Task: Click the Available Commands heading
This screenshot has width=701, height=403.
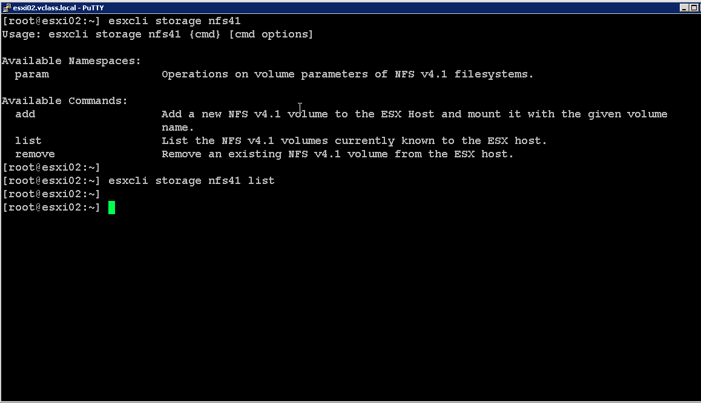Action: pos(65,100)
